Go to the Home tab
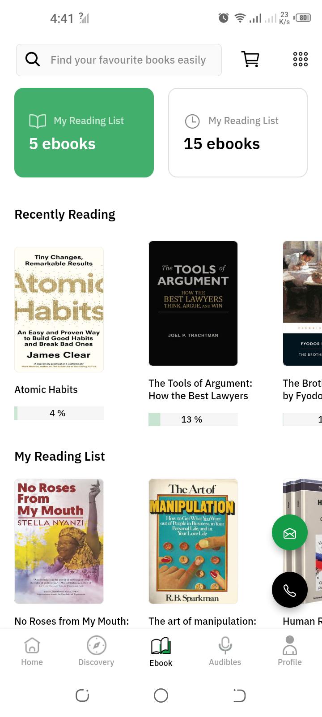Viewport: 322px width, 717px height. [32, 651]
